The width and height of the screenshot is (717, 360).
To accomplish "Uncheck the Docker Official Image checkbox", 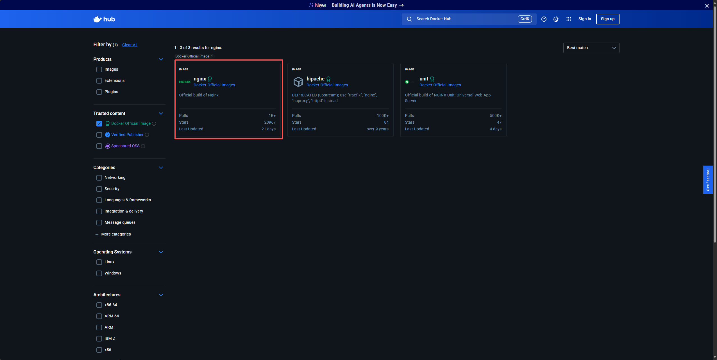I will pos(99,124).
